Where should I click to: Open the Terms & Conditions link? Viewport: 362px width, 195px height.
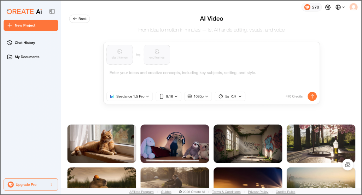pos(226,192)
